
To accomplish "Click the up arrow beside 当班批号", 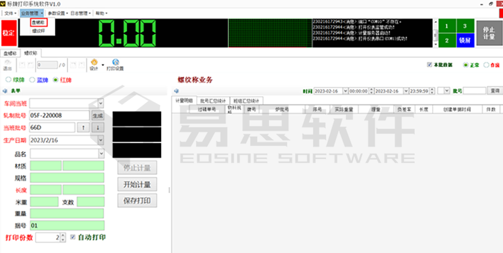I will pos(84,127).
